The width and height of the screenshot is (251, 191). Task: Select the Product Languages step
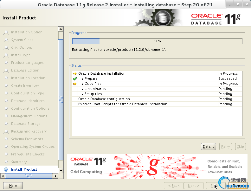(27, 63)
